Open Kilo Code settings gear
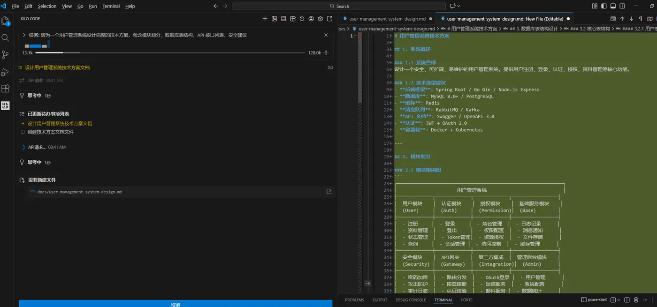Screen dimensions: 657x307 (321, 19)
